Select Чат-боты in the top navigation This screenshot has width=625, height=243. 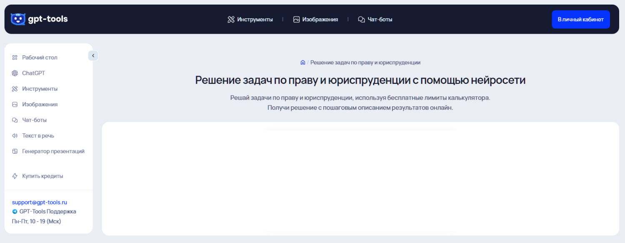point(375,19)
